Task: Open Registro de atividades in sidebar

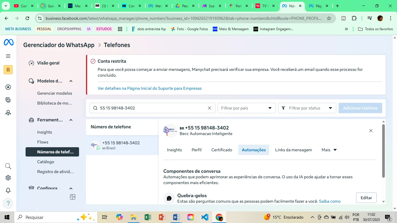Action: pyautogui.click(x=55, y=172)
